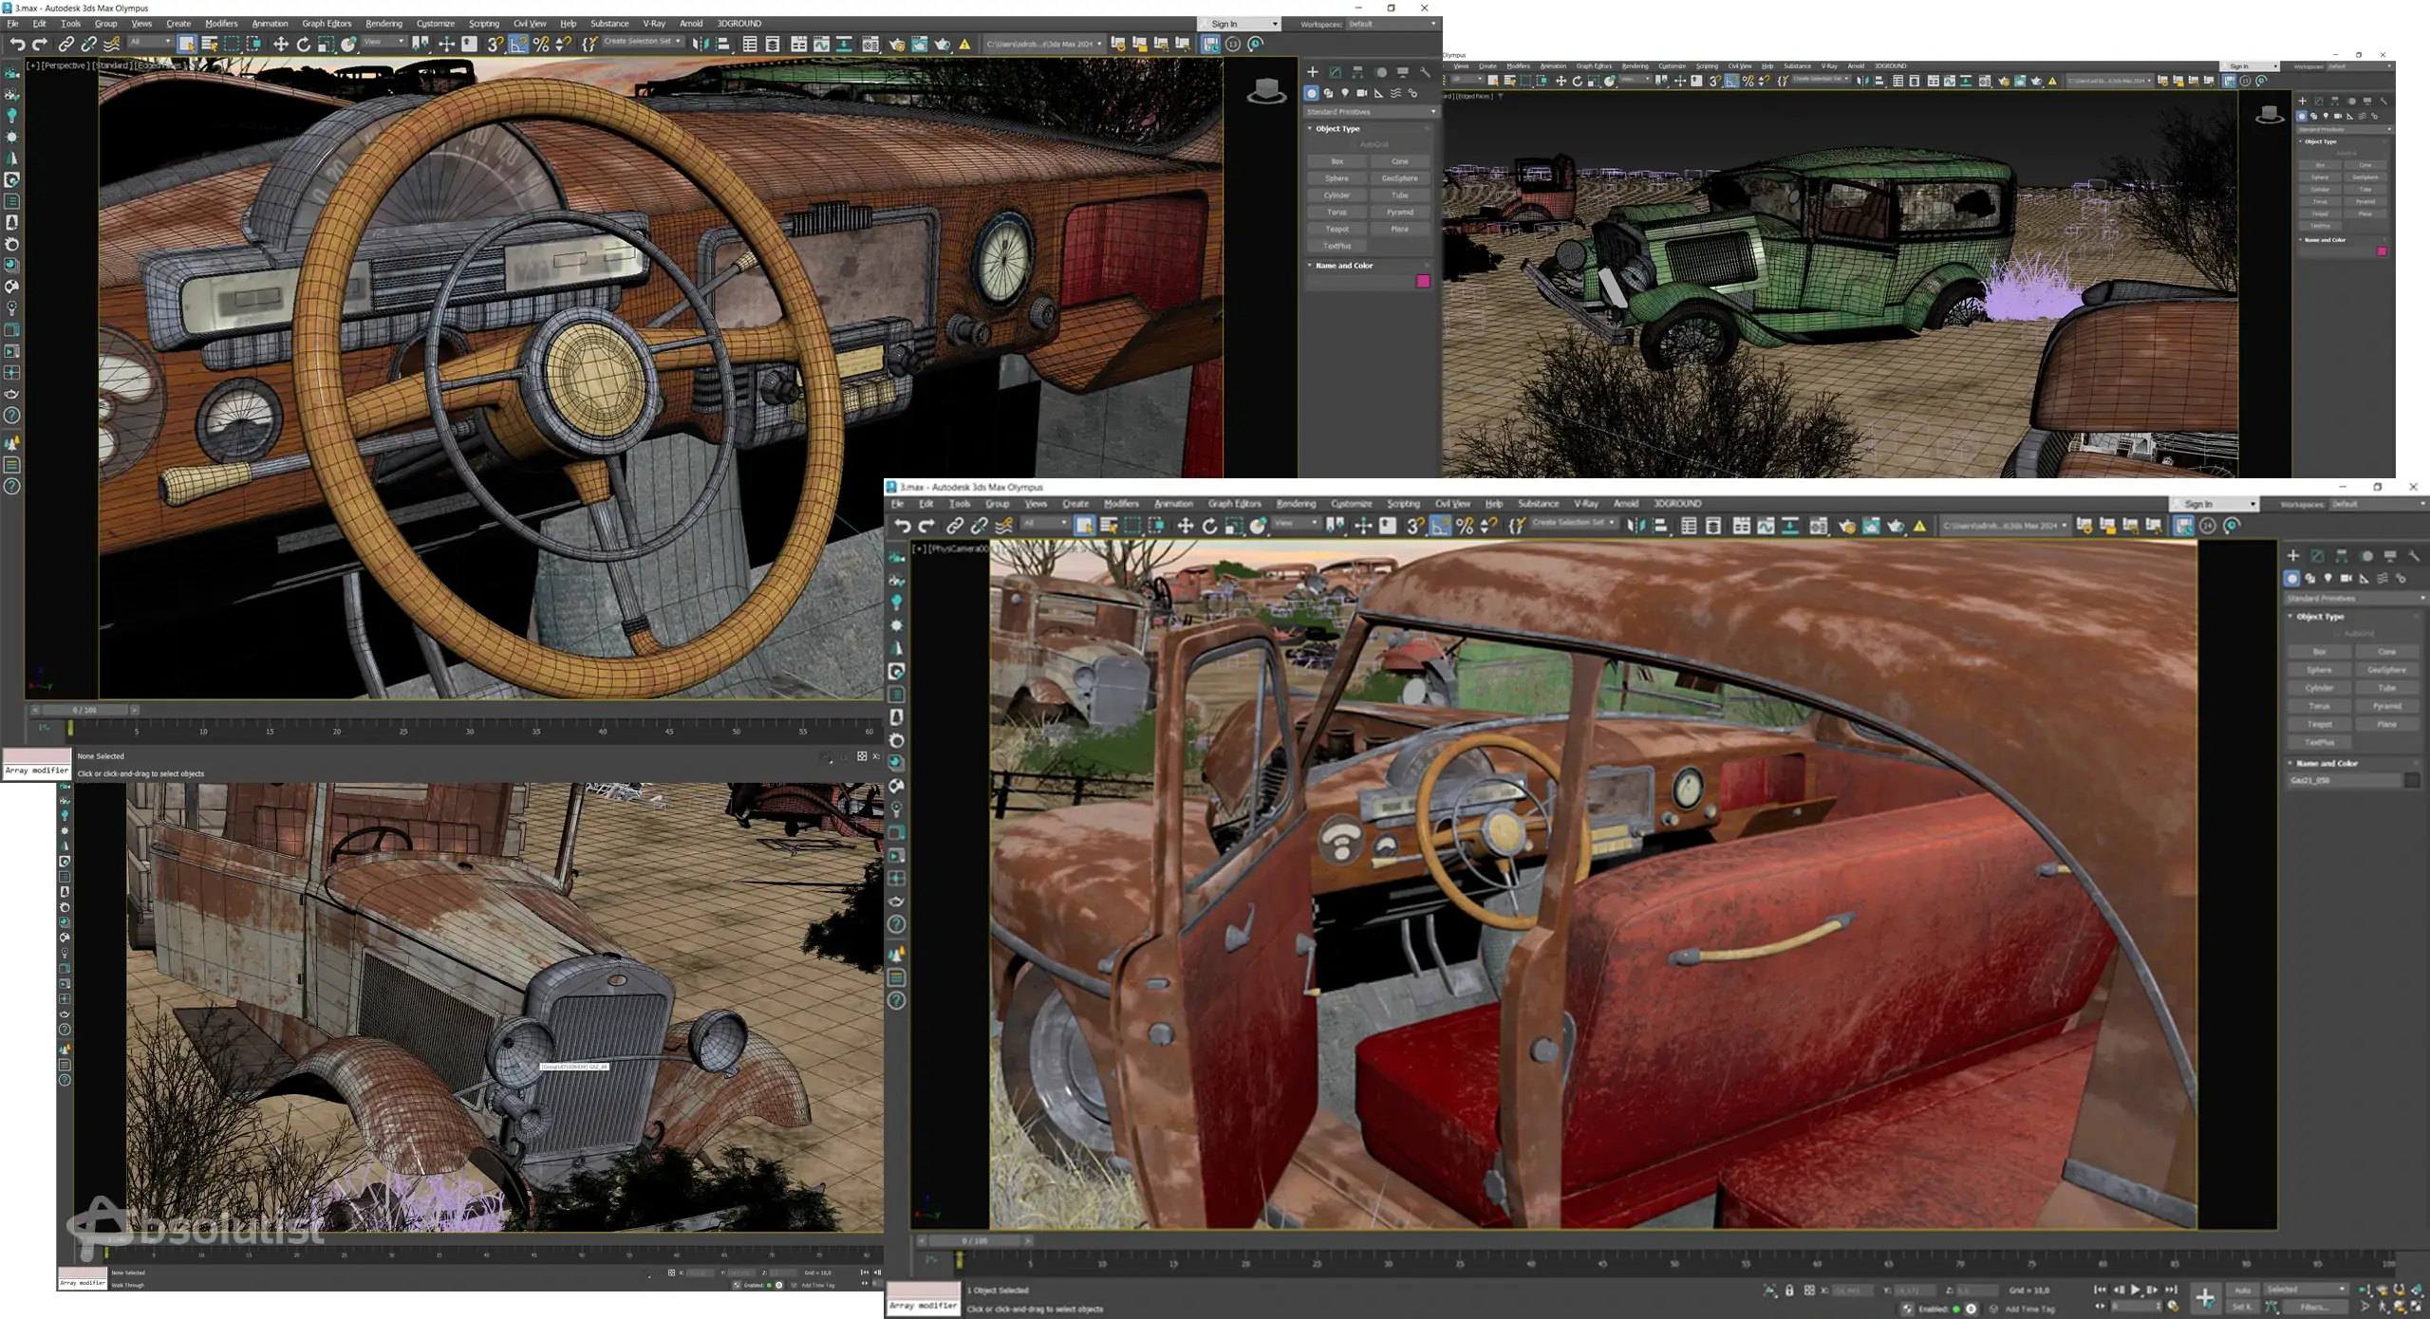Click the yellow warning icon in bottom-right toolbar

[x=1919, y=526]
